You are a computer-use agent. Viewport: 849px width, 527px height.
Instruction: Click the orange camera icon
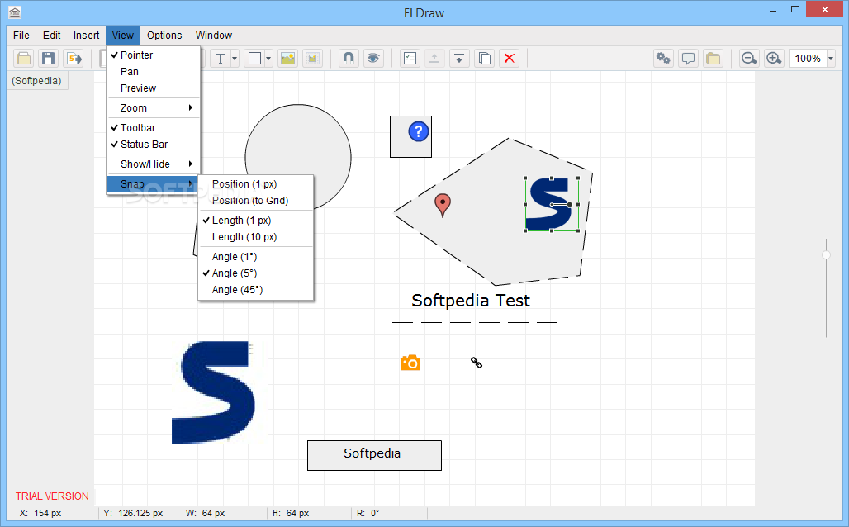pos(410,363)
